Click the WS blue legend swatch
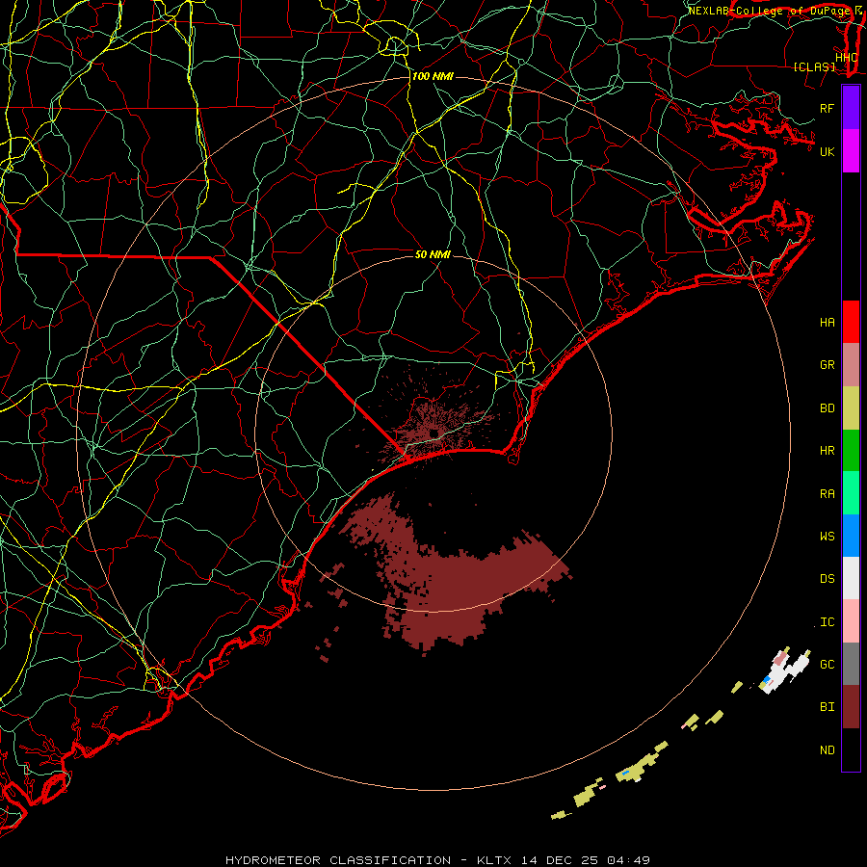The image size is (867, 867). [x=851, y=536]
